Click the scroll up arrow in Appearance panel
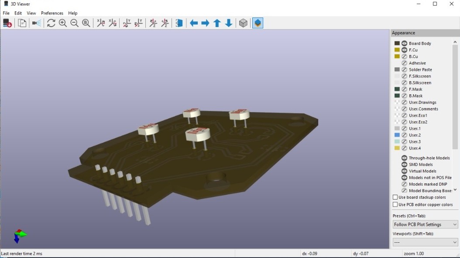The image size is (460, 258). pos(455,42)
